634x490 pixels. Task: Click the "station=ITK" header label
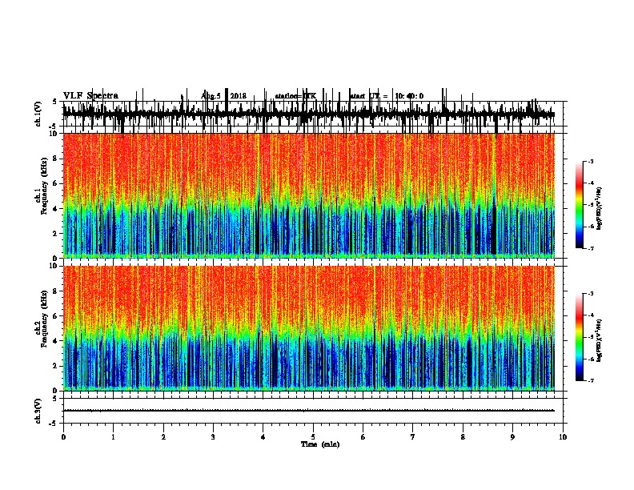(295, 96)
